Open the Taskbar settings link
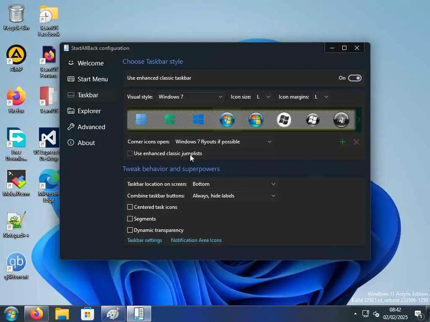Image resolution: width=430 pixels, height=322 pixels. click(144, 240)
